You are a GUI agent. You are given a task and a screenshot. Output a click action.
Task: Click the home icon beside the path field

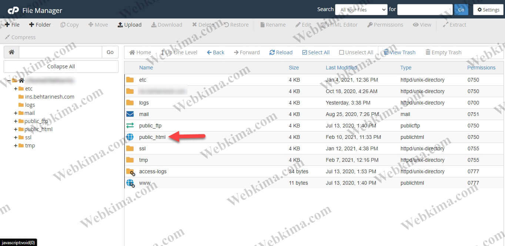click(11, 52)
